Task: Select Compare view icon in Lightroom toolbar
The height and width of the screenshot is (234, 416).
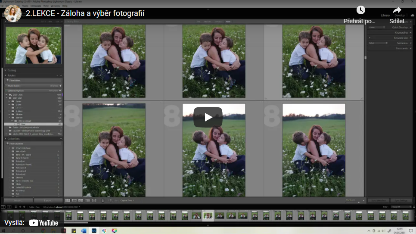Action: (81, 200)
